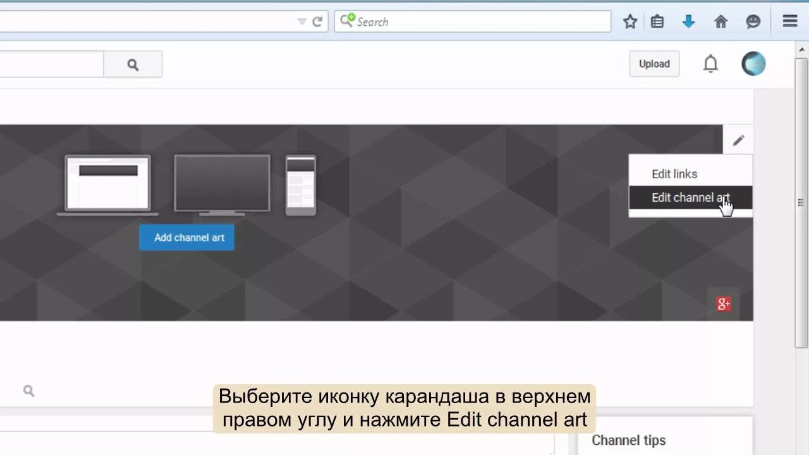809x455 pixels.
Task: Go to the browser home icon
Action: tap(721, 21)
